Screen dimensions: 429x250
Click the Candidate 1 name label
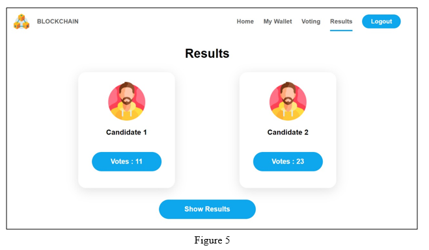pos(126,132)
